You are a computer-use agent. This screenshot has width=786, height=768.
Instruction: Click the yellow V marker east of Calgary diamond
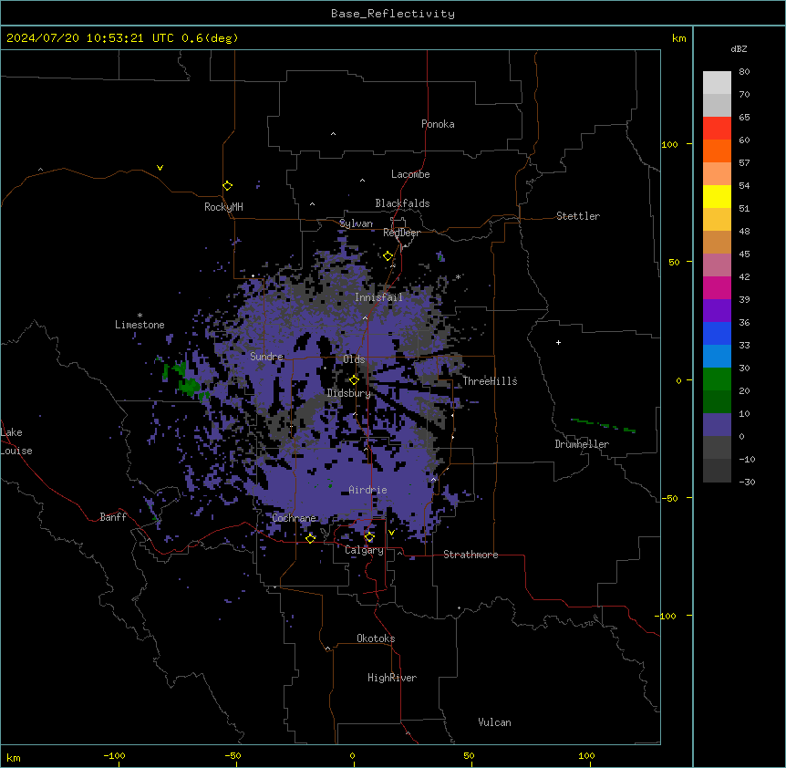[391, 533]
